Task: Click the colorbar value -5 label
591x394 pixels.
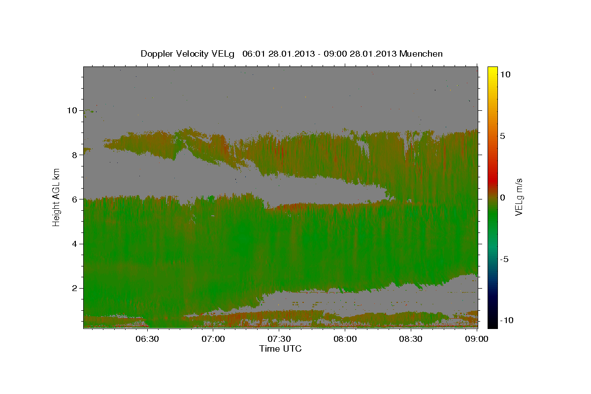Action: pos(504,259)
